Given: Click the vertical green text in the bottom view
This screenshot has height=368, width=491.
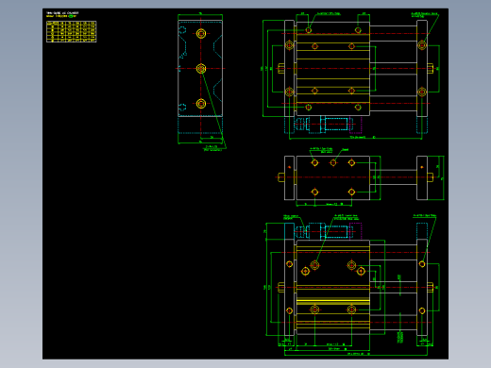Looking at the screenshot, I should point(400,337).
